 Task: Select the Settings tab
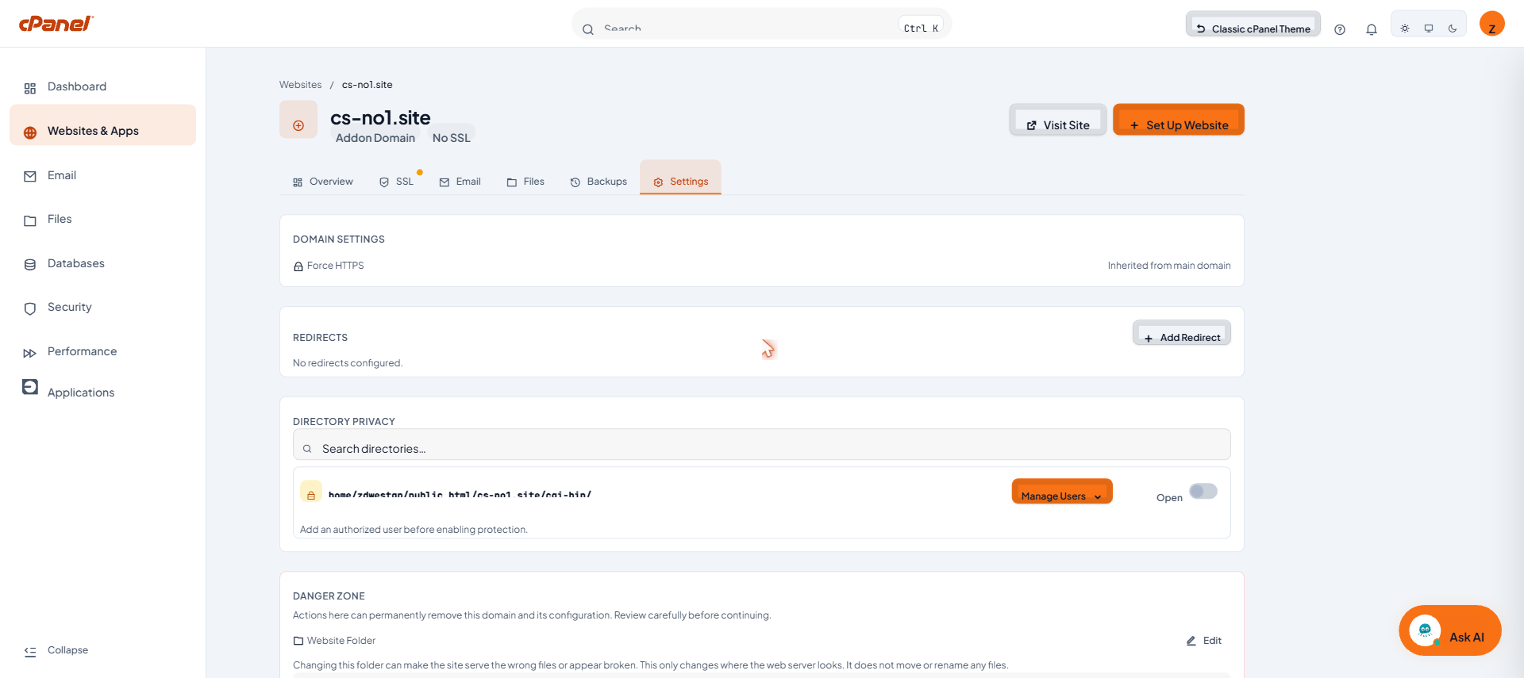click(x=680, y=178)
